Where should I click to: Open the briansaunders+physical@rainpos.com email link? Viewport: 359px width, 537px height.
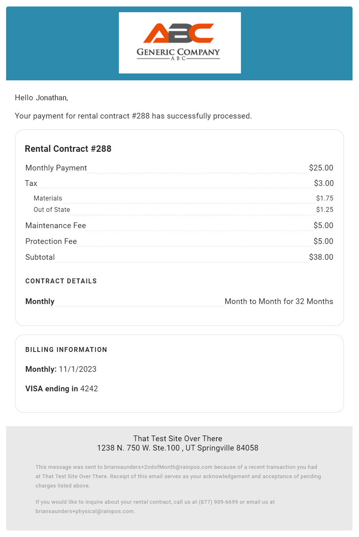pyautogui.click(x=84, y=511)
